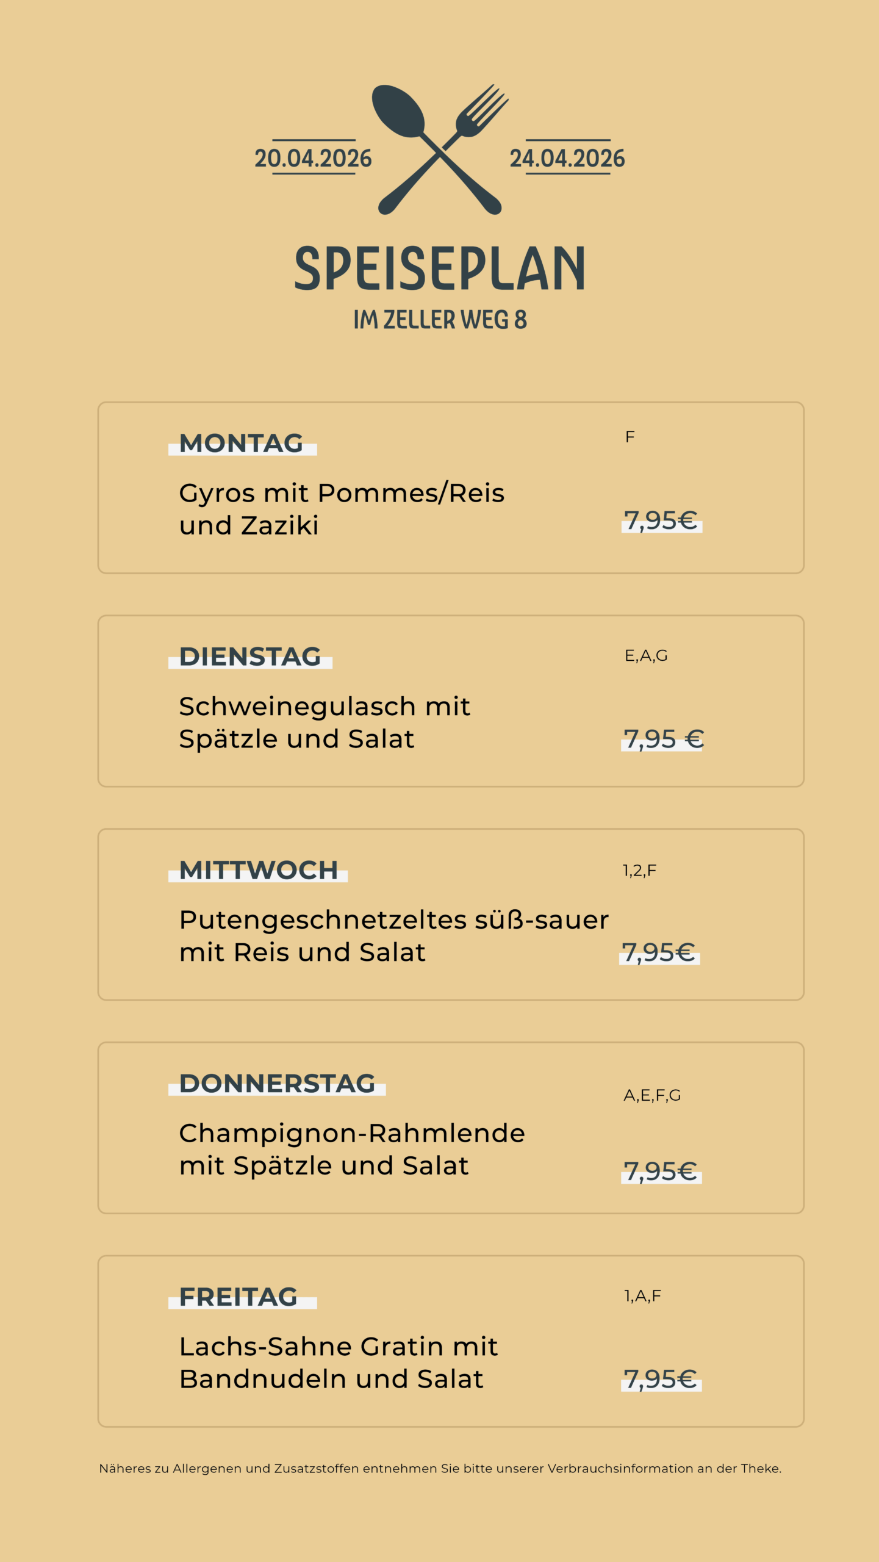Select the MONTAG day heading
The image size is (879, 1562).
coord(242,444)
